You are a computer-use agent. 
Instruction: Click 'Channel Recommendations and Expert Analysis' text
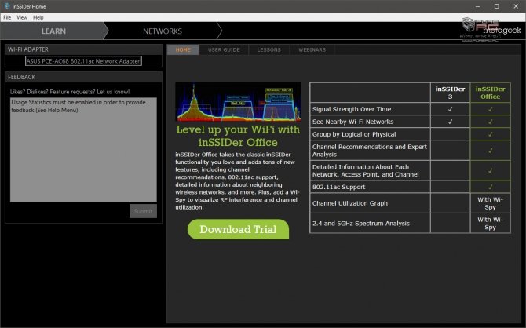369,151
